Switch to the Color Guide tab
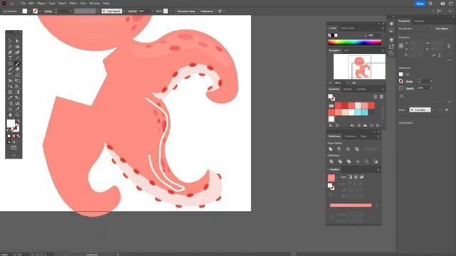Viewport: 456px width, 256px height. pos(348,28)
